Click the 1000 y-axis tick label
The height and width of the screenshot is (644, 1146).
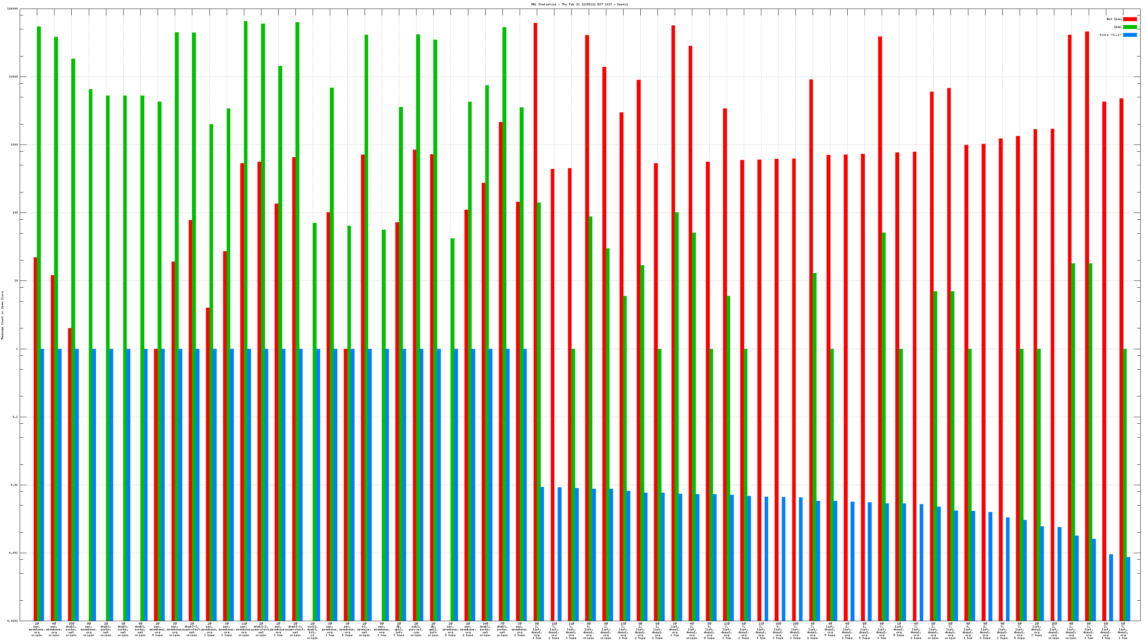coord(14,145)
